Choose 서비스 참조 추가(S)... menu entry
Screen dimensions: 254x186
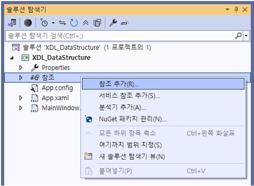click(163, 96)
